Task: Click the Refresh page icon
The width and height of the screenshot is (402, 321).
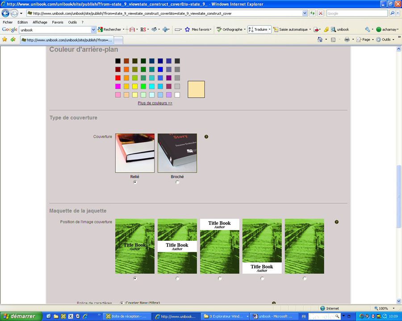Action: point(312,13)
